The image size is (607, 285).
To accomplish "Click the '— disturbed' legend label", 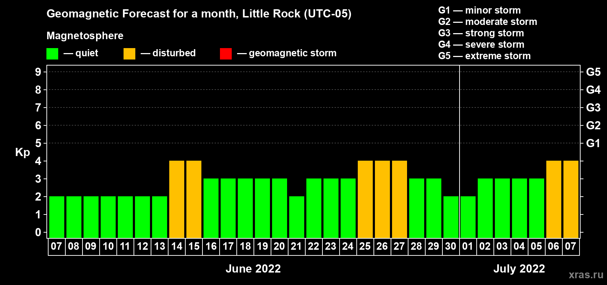I will 168,53.
